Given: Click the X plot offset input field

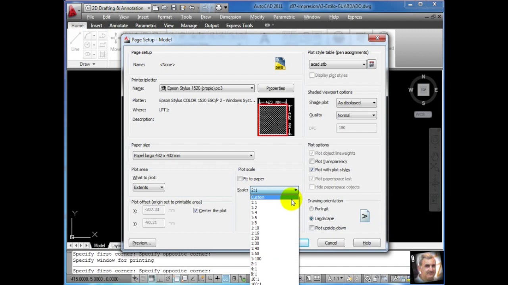Looking at the screenshot, I should coord(154,210).
